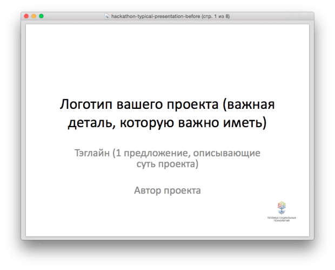335x270 pixels.
Task: Click the document proxy icon in title bar
Action: tap(106, 17)
